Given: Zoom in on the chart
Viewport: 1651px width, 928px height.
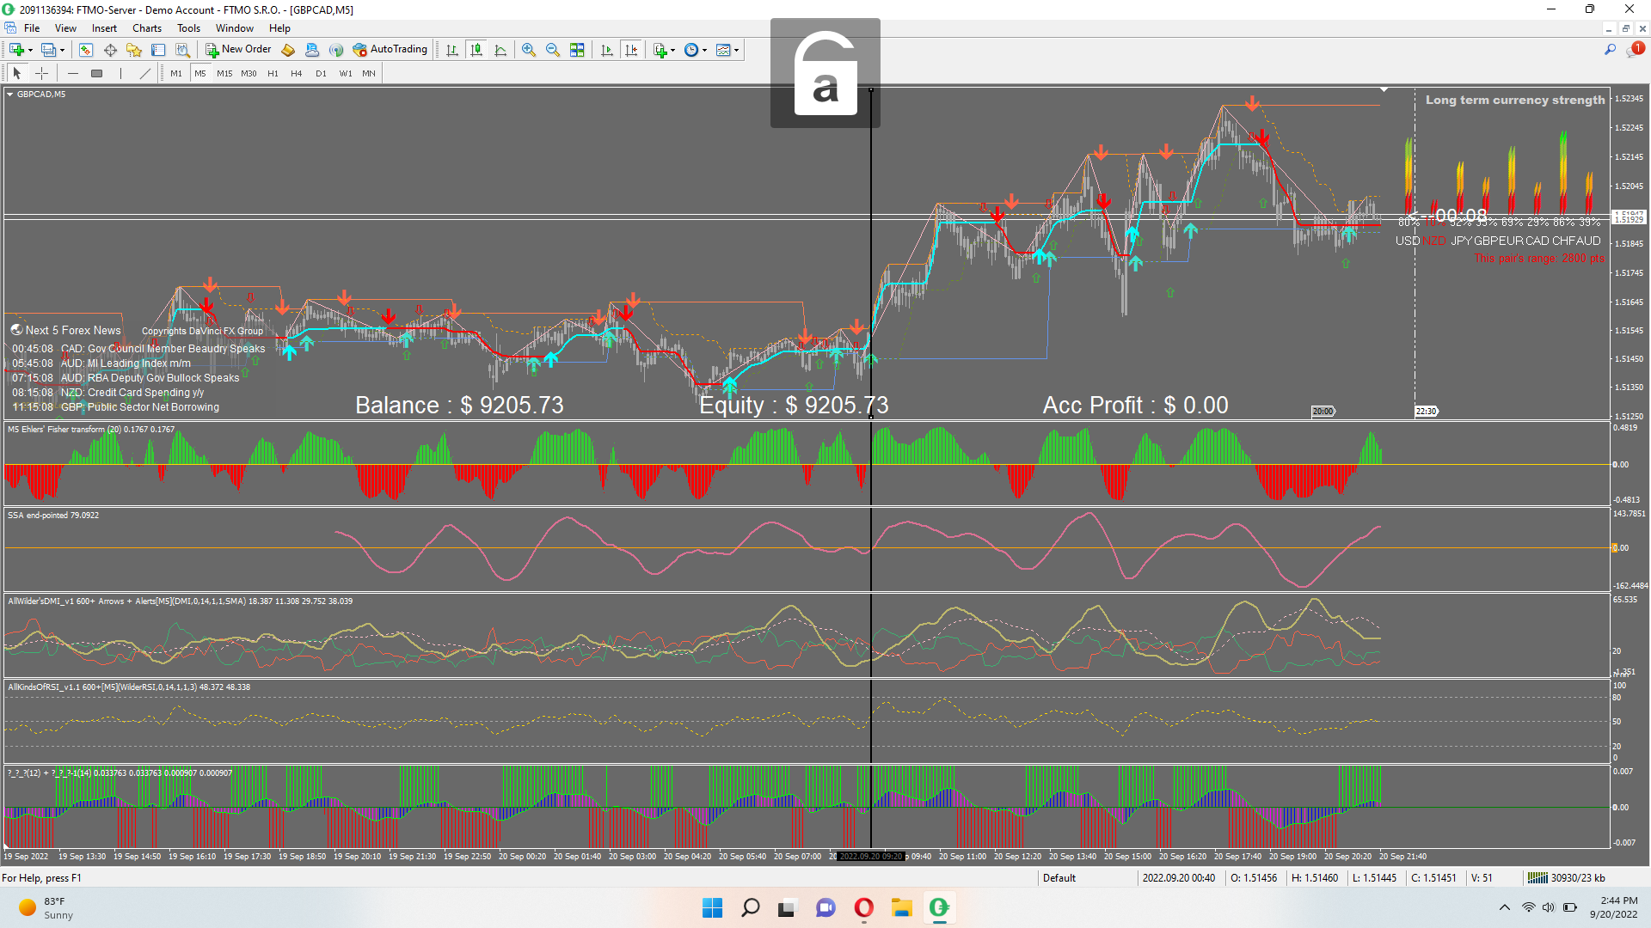Looking at the screenshot, I should [529, 50].
